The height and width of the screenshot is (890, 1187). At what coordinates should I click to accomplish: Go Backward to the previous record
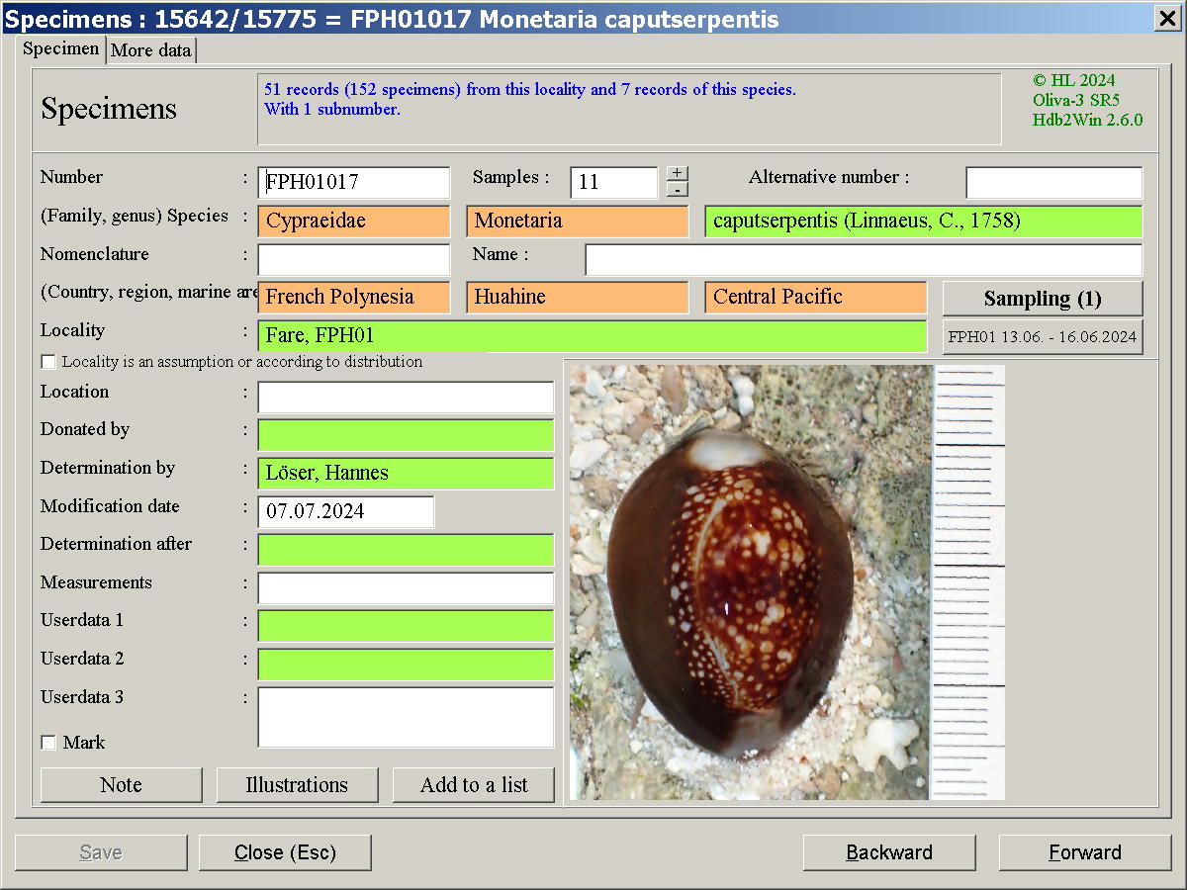point(888,852)
